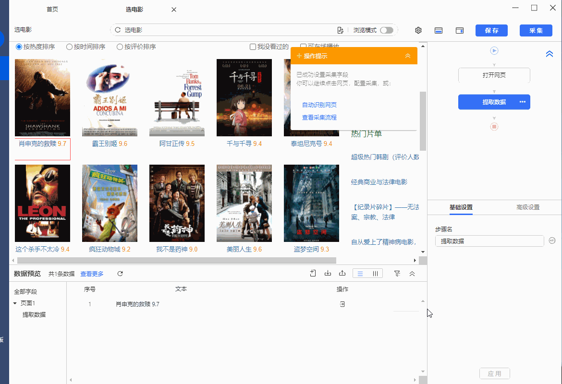This screenshot has height=384, width=562.
Task: Click the refresh icon beside 查看更多
Action: pos(120,274)
